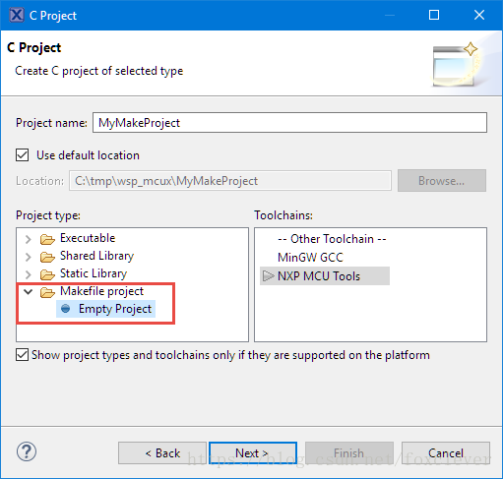Expand the Executable project type
503x479 pixels.
pos(29,239)
